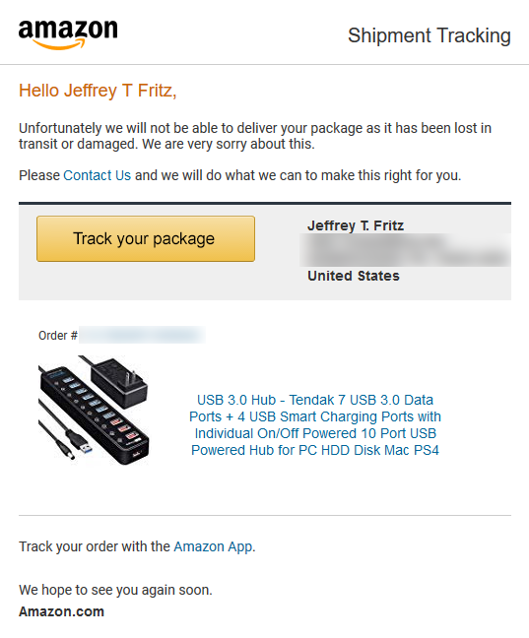Follow the Amazon App link

[213, 546]
